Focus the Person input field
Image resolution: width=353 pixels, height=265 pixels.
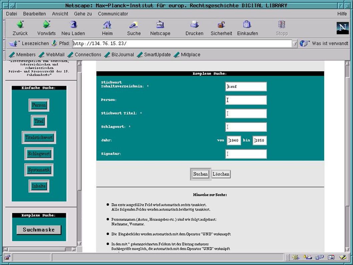pyautogui.click(x=246, y=100)
